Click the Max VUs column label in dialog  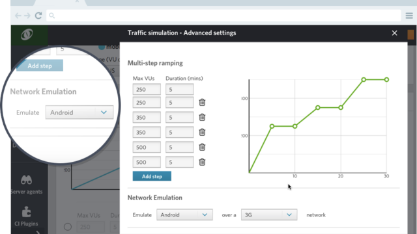click(x=143, y=78)
